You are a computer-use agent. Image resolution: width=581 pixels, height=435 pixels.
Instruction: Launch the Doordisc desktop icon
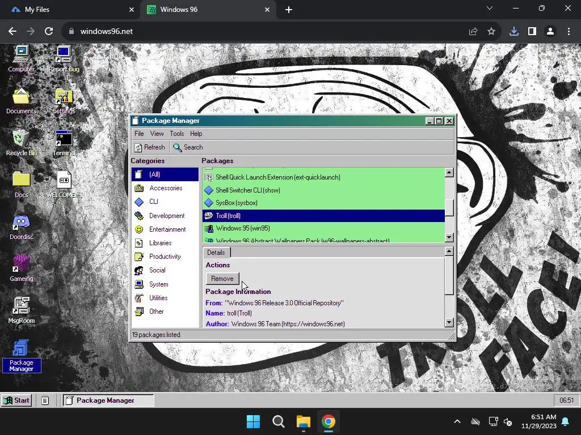point(21,227)
